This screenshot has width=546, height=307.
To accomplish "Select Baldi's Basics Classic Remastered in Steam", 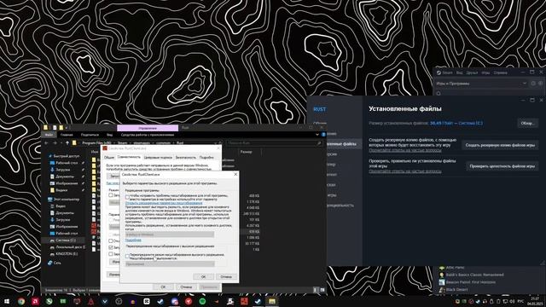I will coord(474,275).
